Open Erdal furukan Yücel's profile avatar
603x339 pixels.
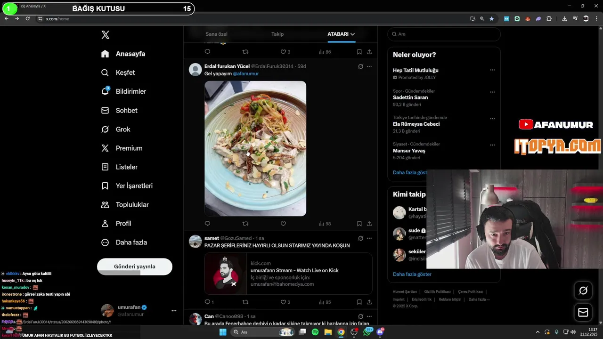[196, 69]
